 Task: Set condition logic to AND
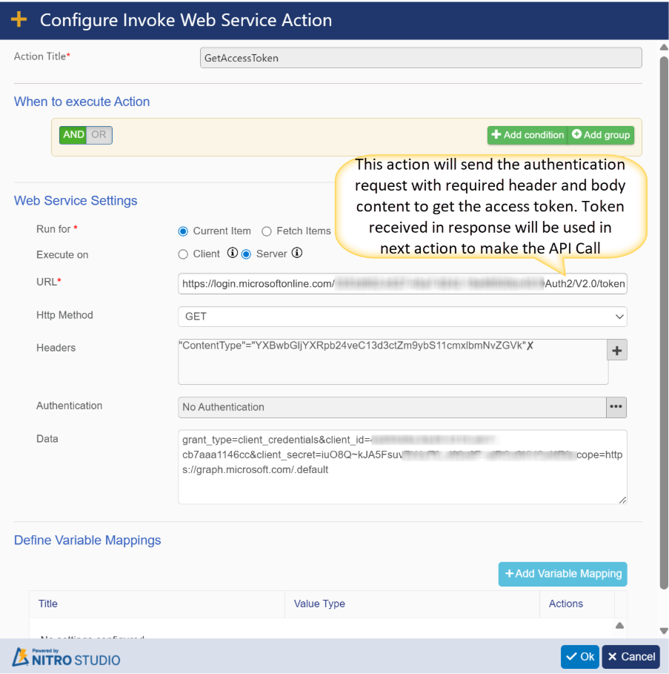[x=73, y=135]
